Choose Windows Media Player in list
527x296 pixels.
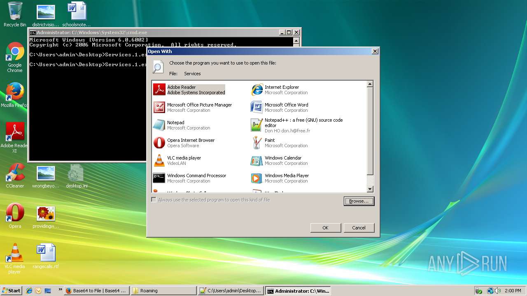[280, 178]
